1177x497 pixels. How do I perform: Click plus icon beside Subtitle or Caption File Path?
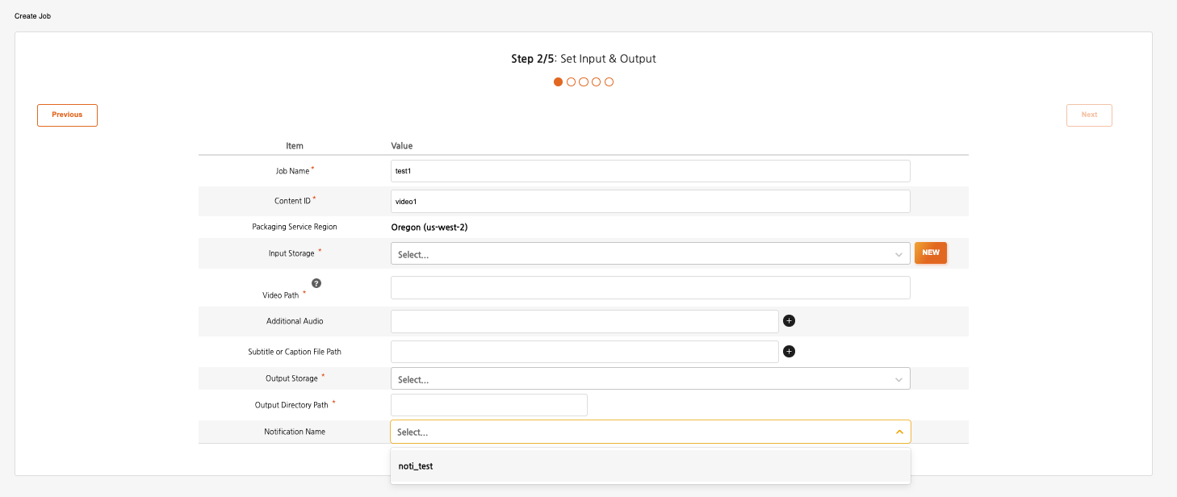[790, 352]
